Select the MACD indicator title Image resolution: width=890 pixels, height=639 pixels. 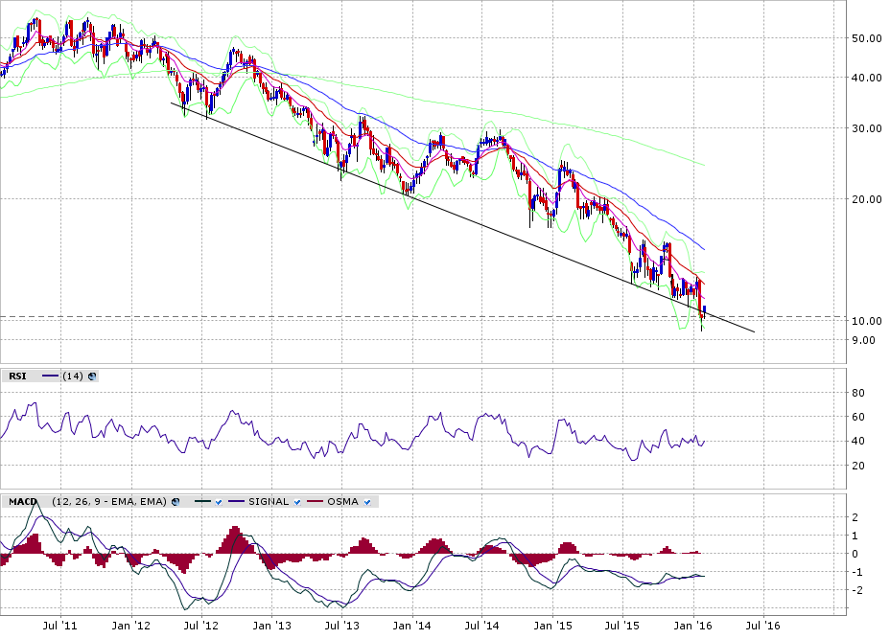[20, 501]
